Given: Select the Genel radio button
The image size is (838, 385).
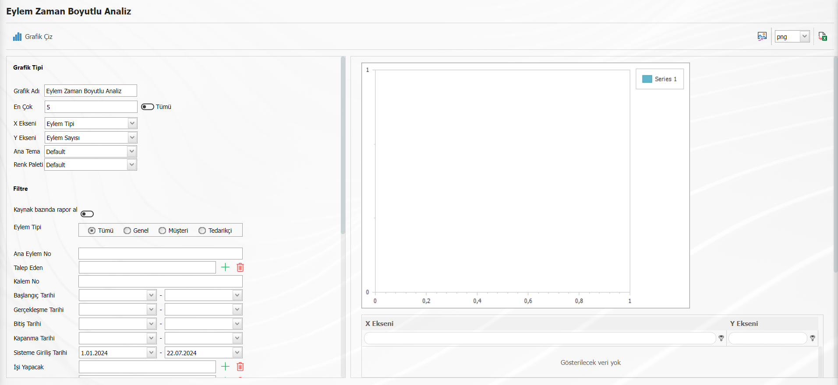Looking at the screenshot, I should 127,231.
